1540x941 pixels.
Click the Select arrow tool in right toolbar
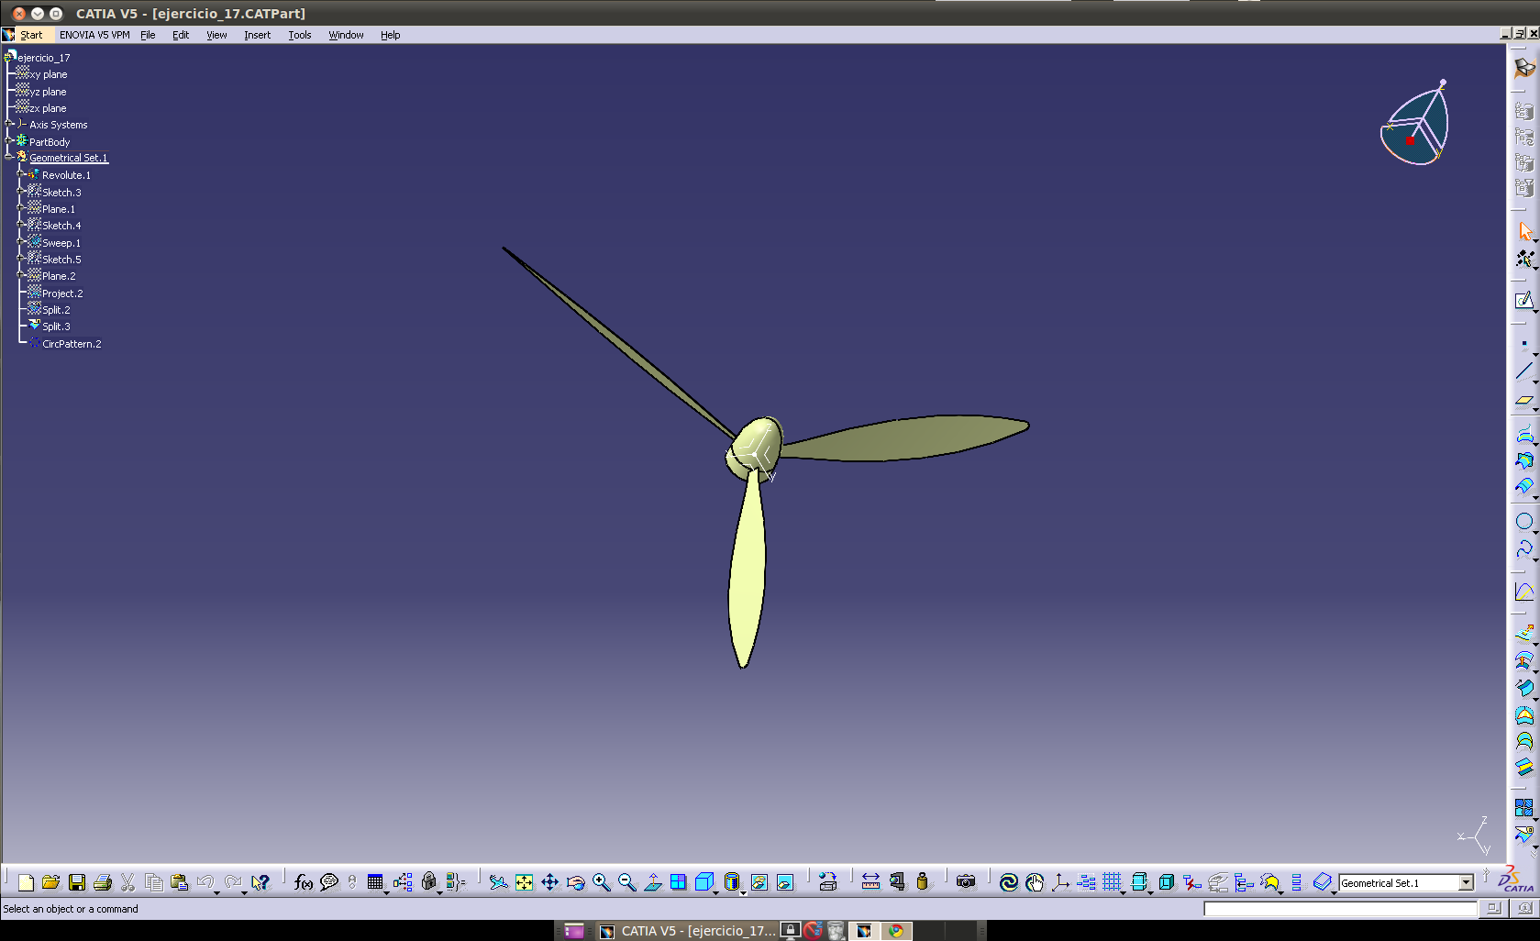coord(1523,231)
